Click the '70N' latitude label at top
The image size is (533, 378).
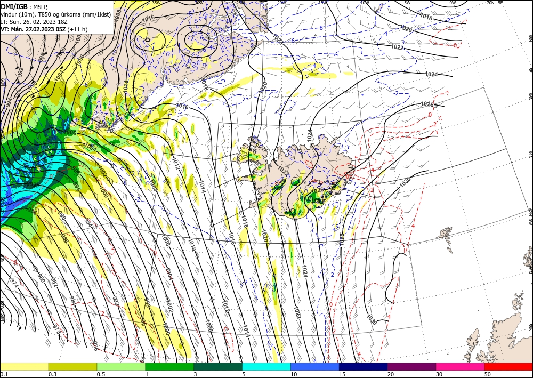click(490, 3)
